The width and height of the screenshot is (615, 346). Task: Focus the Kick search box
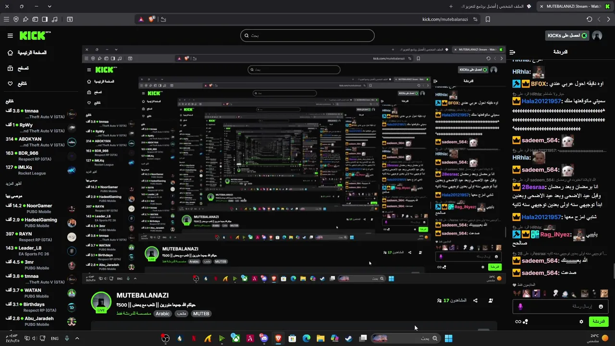[x=307, y=36]
